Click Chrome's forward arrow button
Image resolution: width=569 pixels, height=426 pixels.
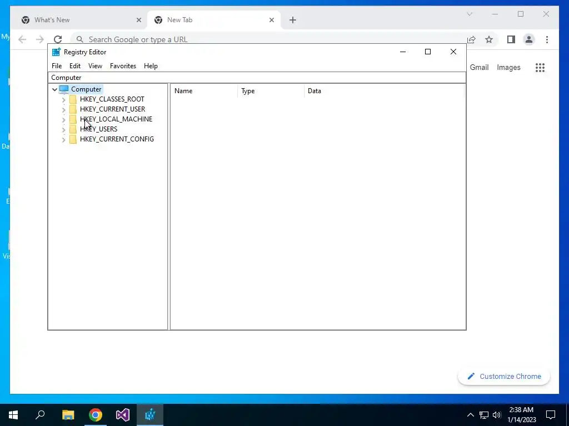pyautogui.click(x=40, y=39)
